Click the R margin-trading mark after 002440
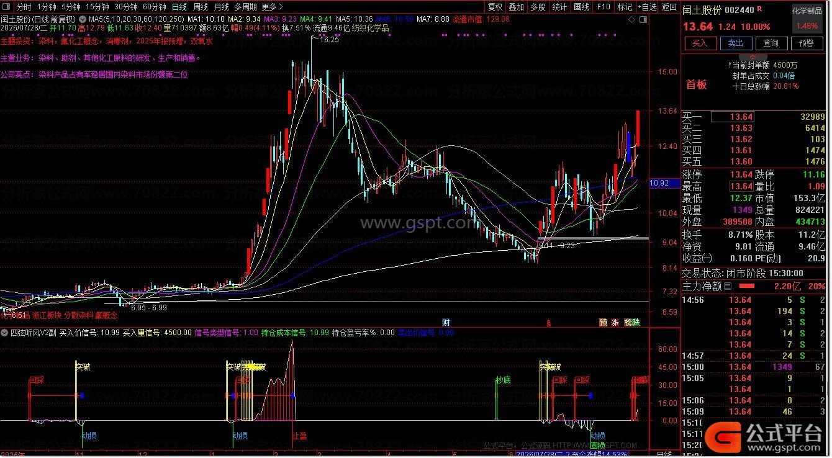The width and height of the screenshot is (832, 458). 760,10
